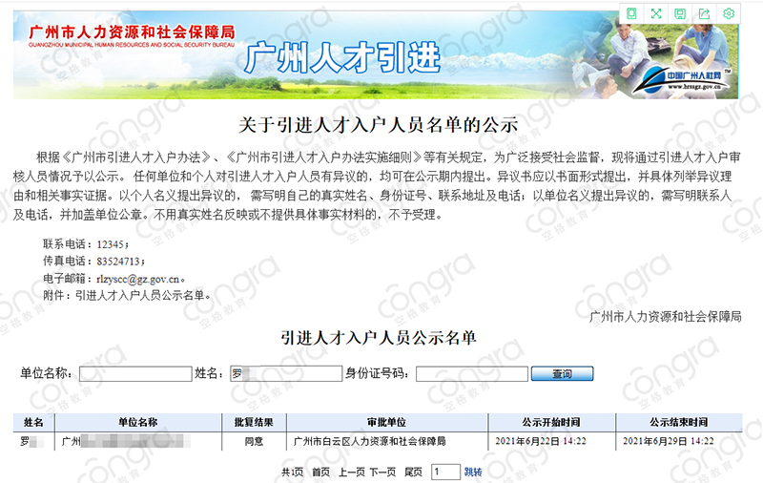
Task: Click the mobile device view icon
Action: [631, 13]
